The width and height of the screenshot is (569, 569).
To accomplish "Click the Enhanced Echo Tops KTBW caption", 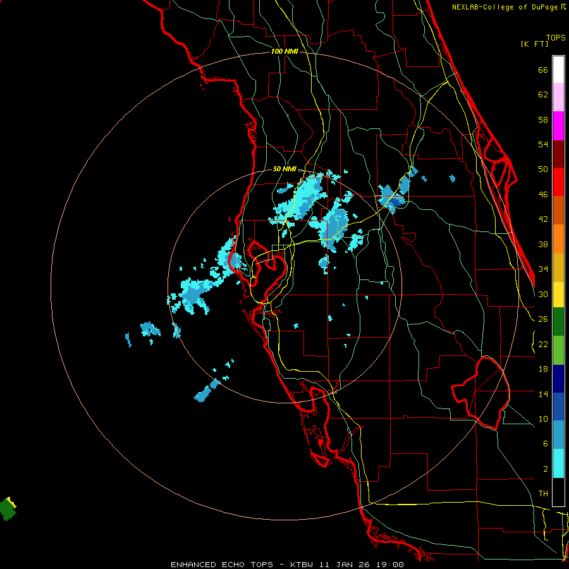I will pos(287,565).
